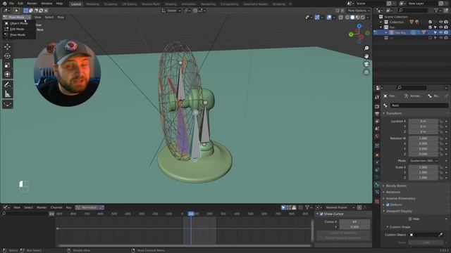Open the Nearest Frame snapping dropdown

click(x=339, y=207)
